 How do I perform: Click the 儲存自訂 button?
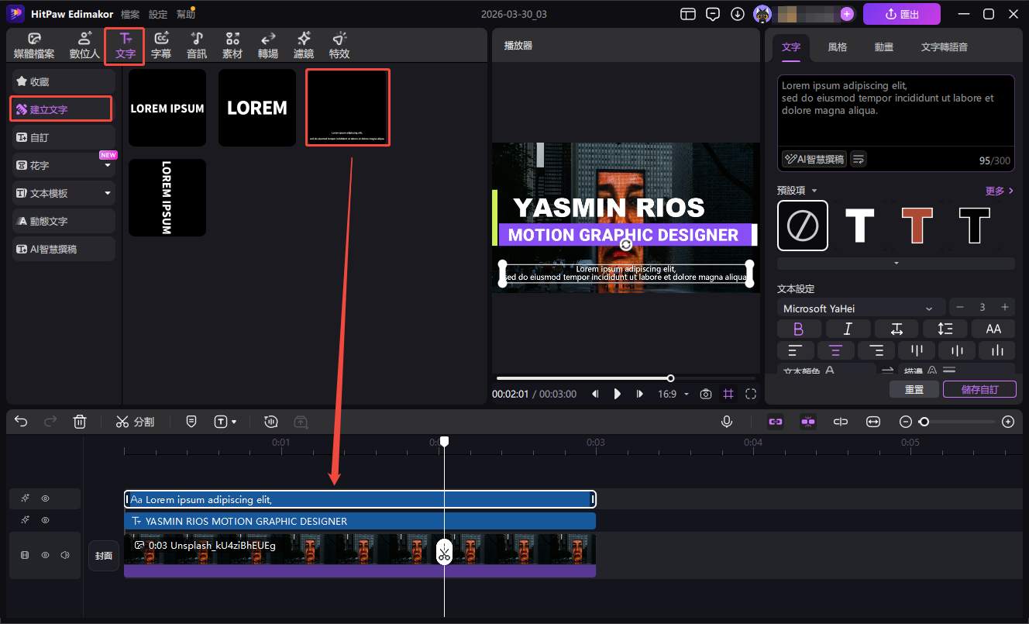(x=979, y=389)
